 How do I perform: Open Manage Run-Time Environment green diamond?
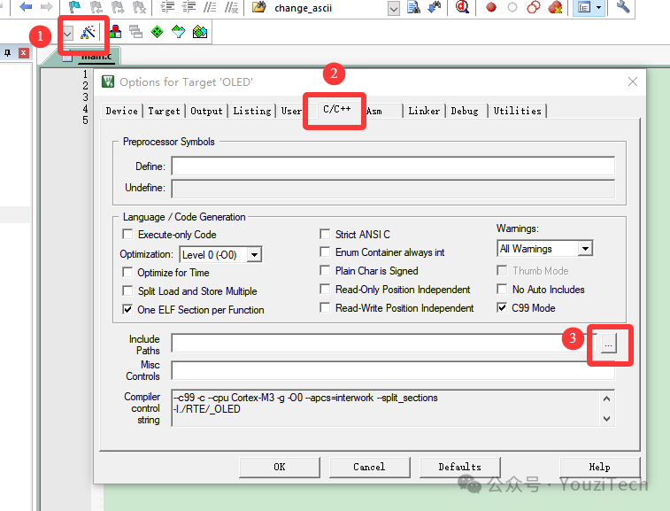coord(158,32)
